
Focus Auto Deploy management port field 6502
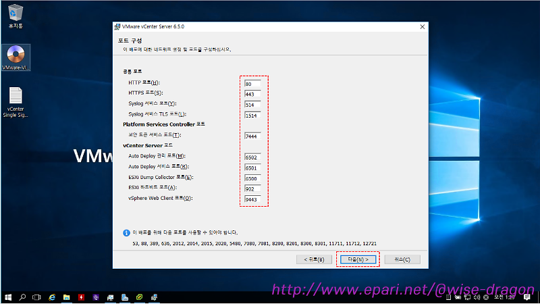tap(252, 157)
